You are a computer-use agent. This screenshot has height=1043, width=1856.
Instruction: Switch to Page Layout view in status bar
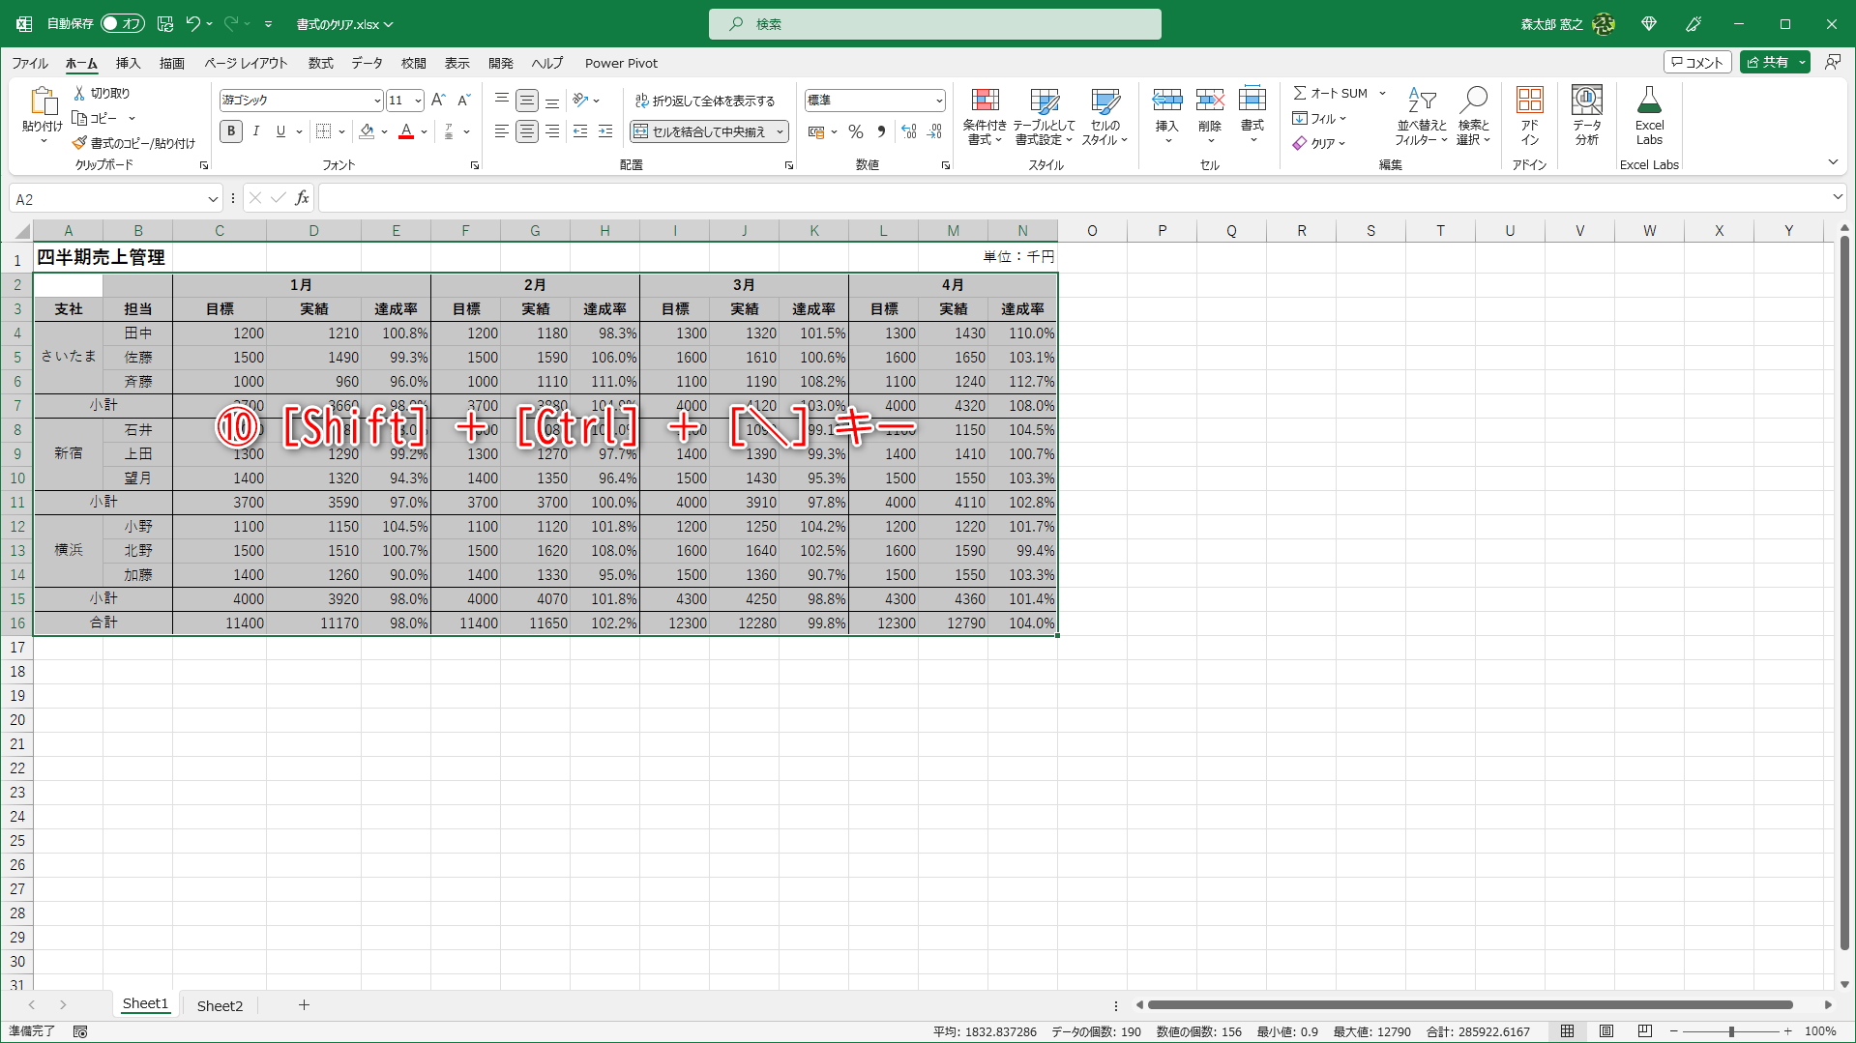pyautogui.click(x=1606, y=1031)
